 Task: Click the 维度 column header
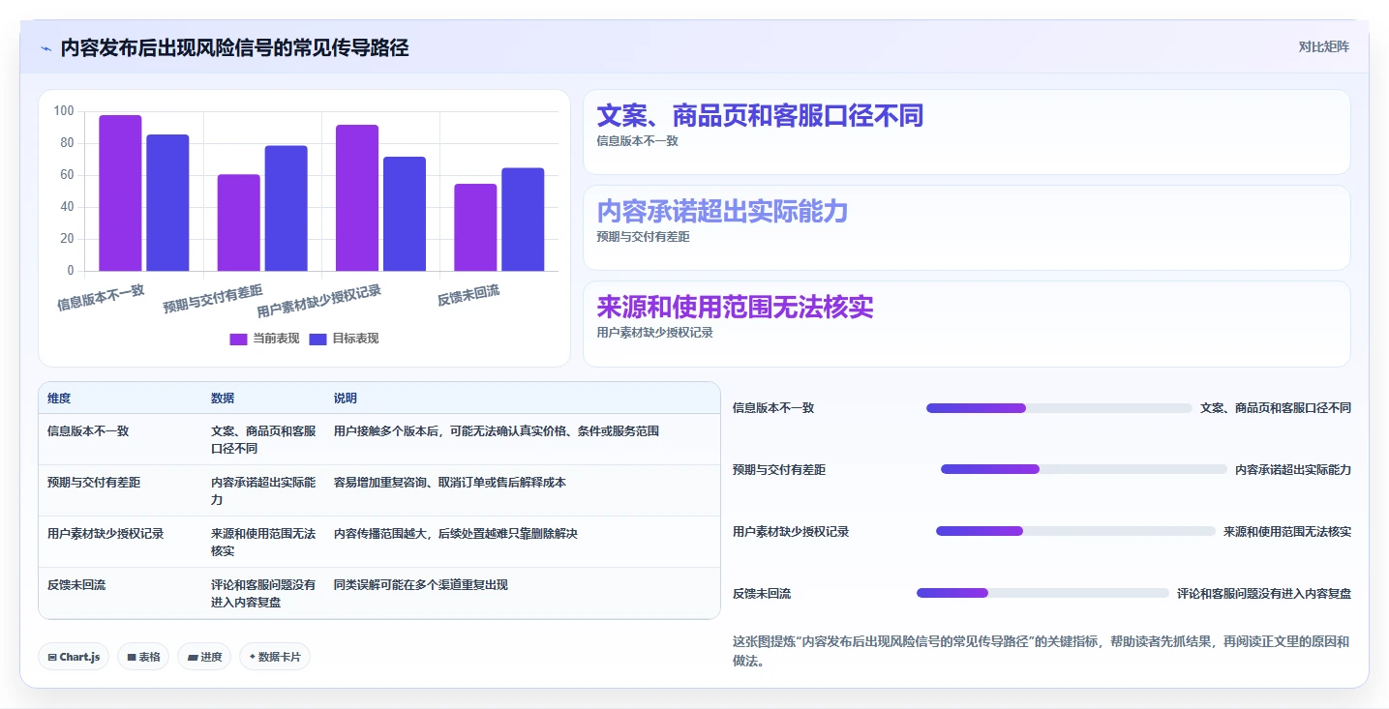[x=59, y=399]
